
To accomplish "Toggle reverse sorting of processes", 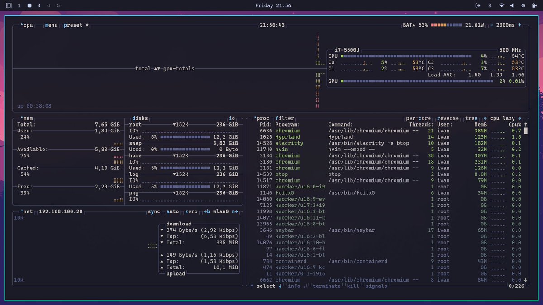I will [x=448, y=118].
